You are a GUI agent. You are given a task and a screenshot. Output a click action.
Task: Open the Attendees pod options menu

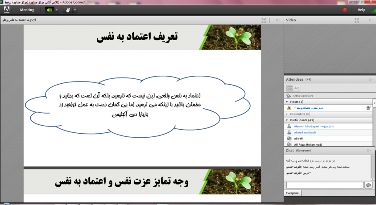pyautogui.click(x=371, y=79)
